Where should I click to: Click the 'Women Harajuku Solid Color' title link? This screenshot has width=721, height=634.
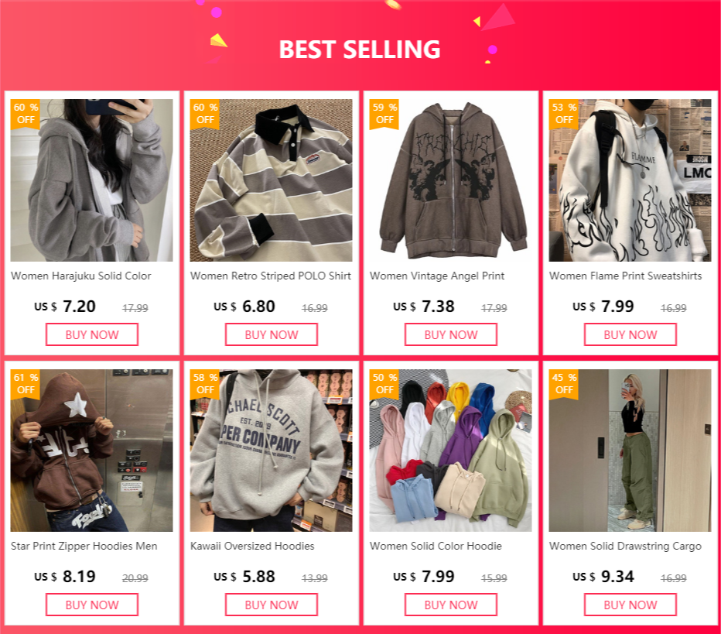pyautogui.click(x=81, y=276)
